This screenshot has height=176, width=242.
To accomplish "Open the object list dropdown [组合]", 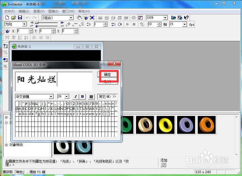I will 71,18.
